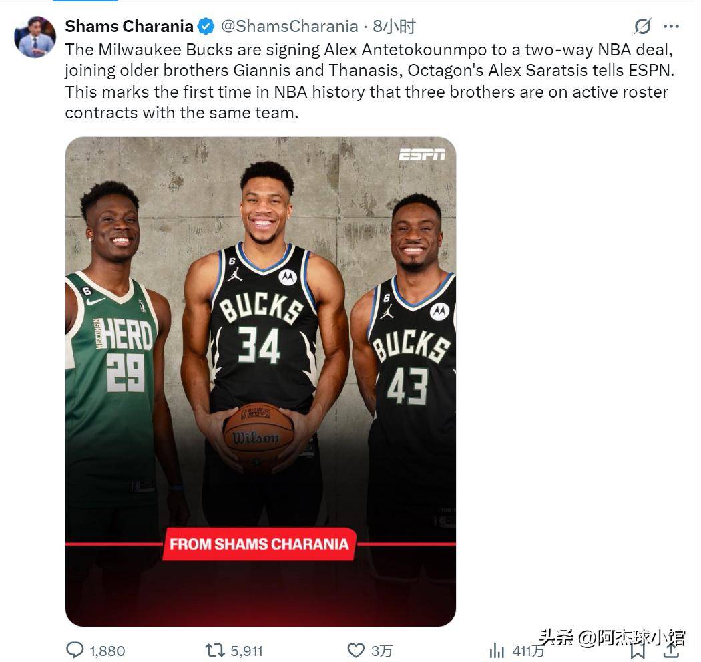
Task: Click the Shams Charania display name
Action: (129, 27)
